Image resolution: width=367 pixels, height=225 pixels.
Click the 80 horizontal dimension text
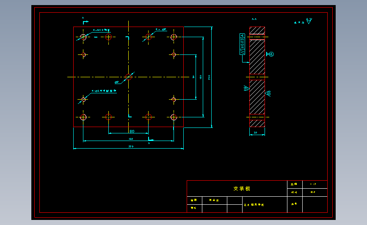pyautogui.click(x=132, y=131)
